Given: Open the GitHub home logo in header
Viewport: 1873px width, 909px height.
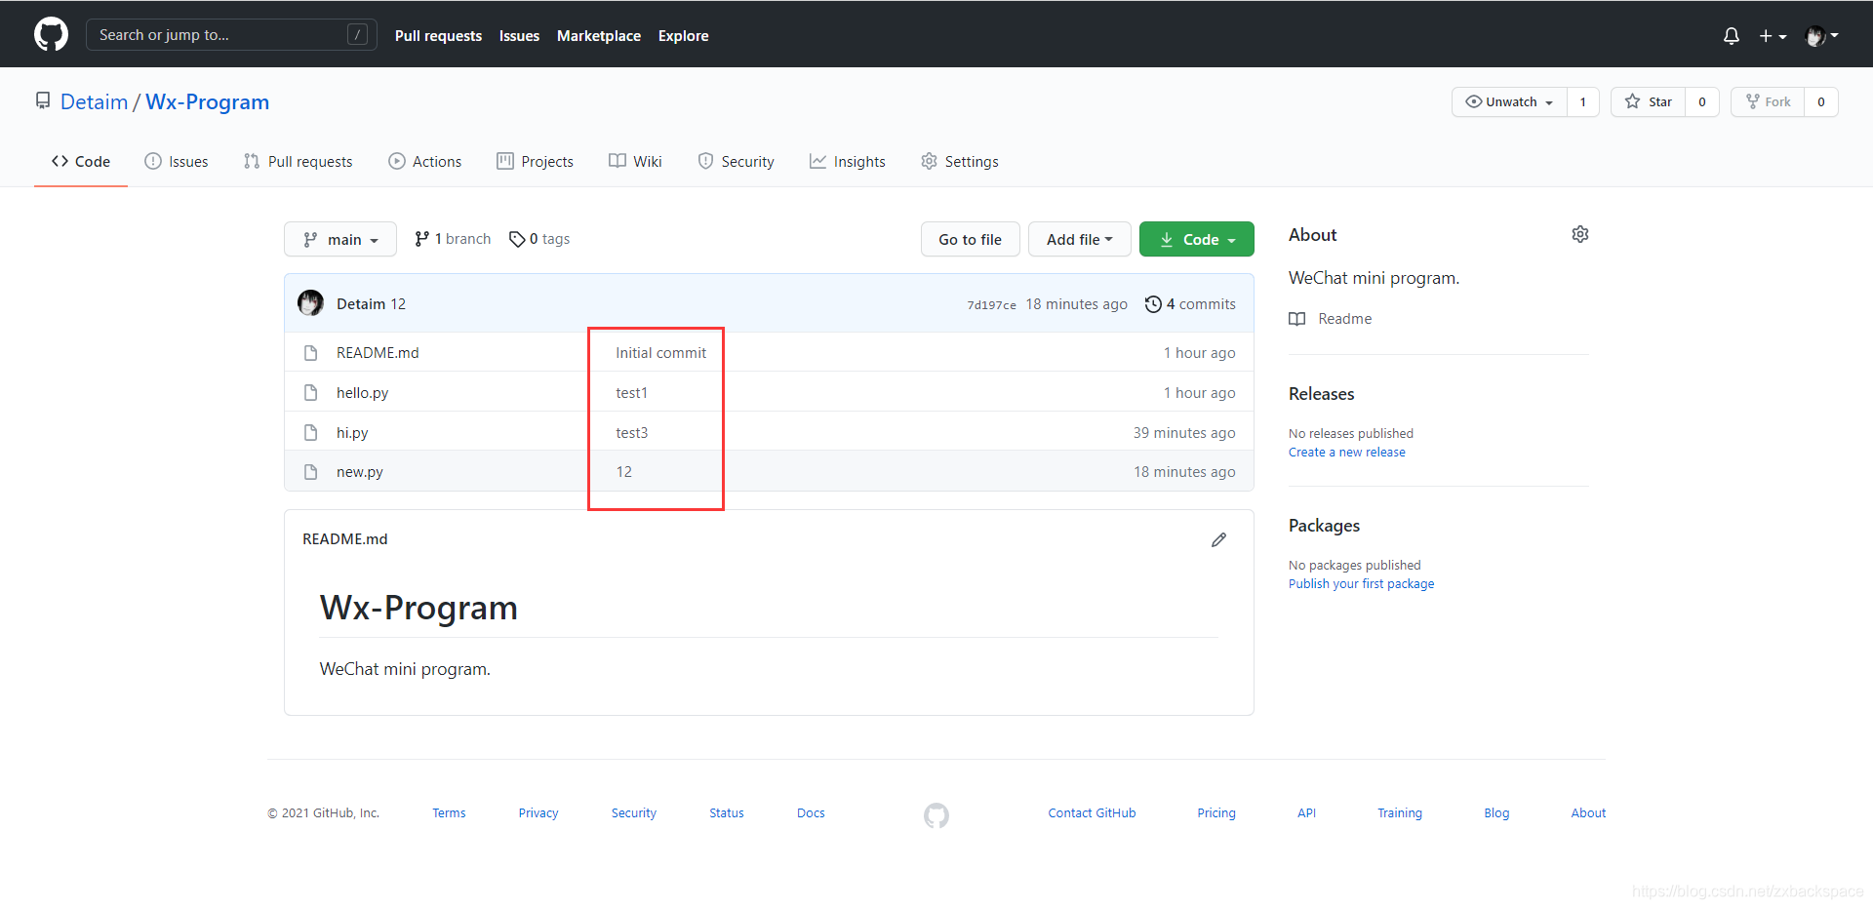Looking at the screenshot, I should click(51, 35).
